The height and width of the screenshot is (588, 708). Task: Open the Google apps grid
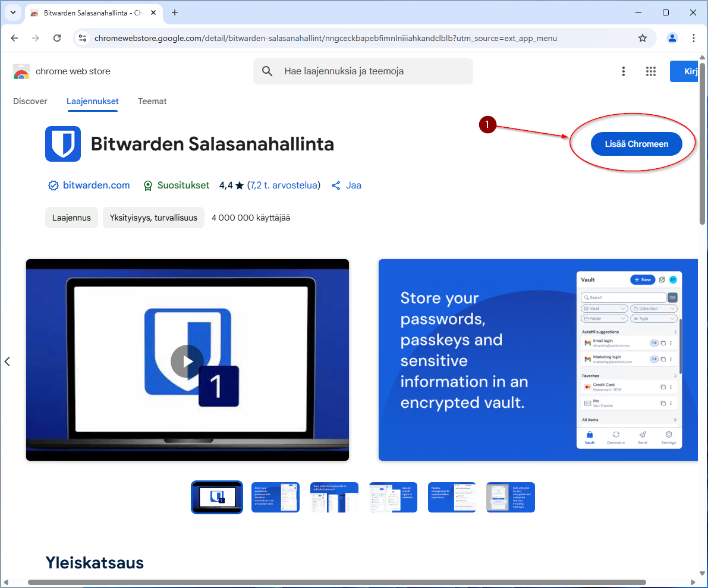[x=651, y=71]
